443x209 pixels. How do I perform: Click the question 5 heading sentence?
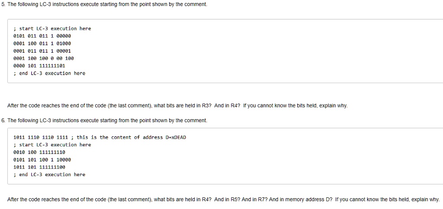point(107,5)
